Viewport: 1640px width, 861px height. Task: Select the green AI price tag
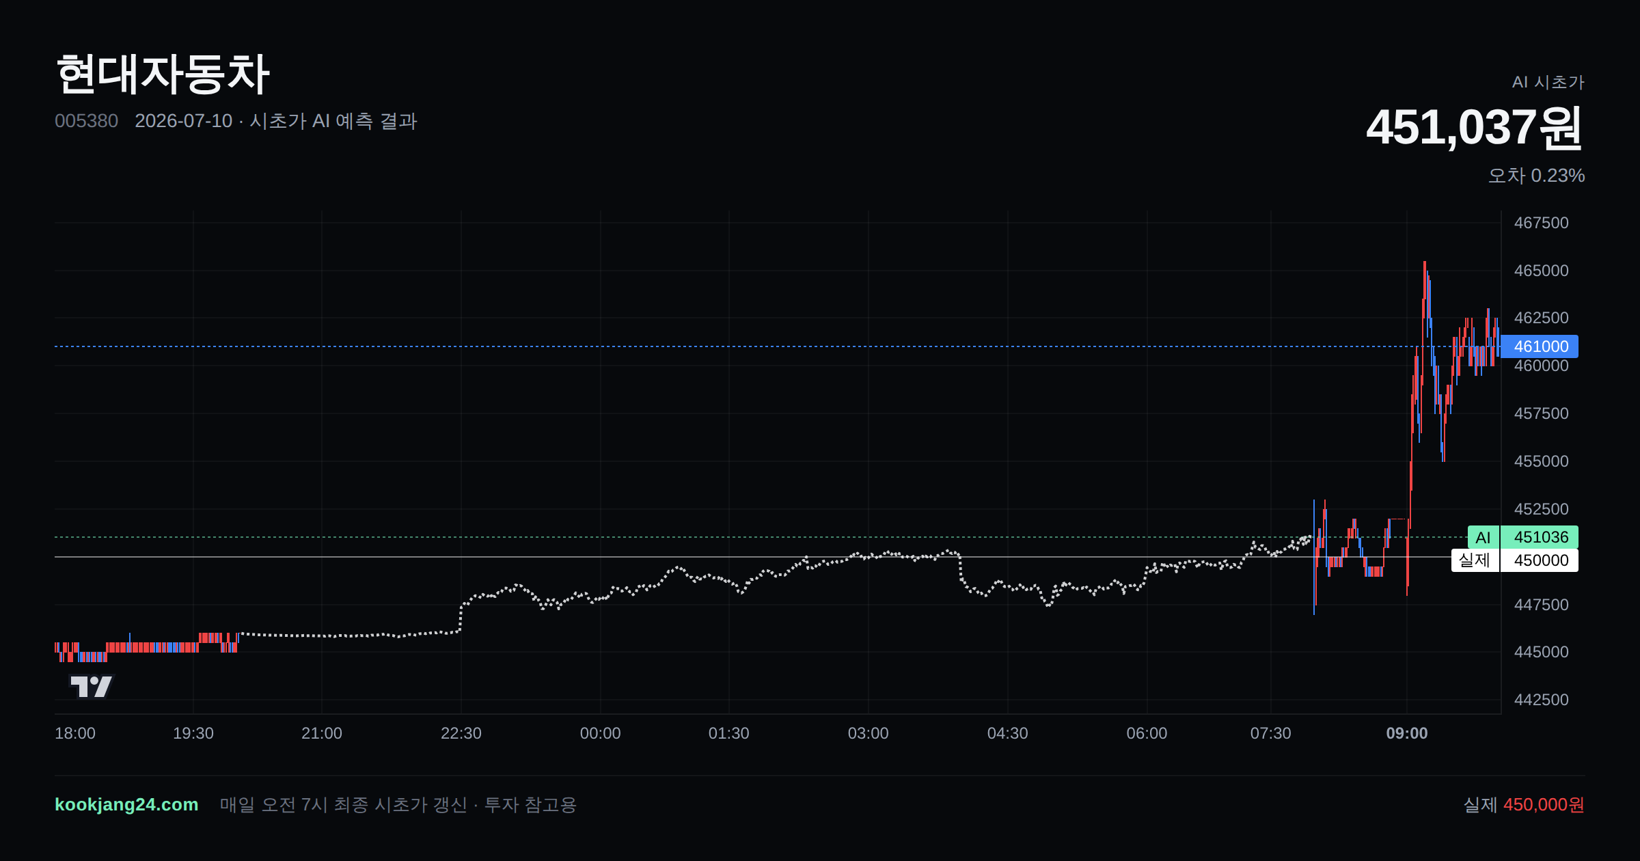(1483, 537)
